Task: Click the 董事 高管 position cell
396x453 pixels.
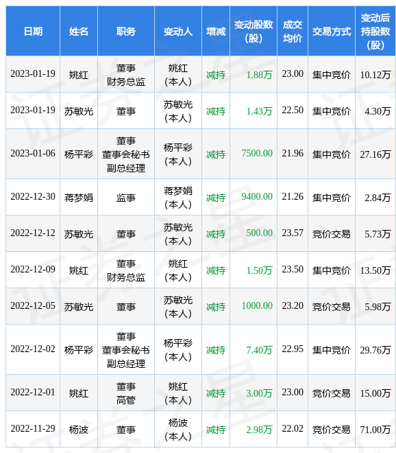Action: point(126,393)
